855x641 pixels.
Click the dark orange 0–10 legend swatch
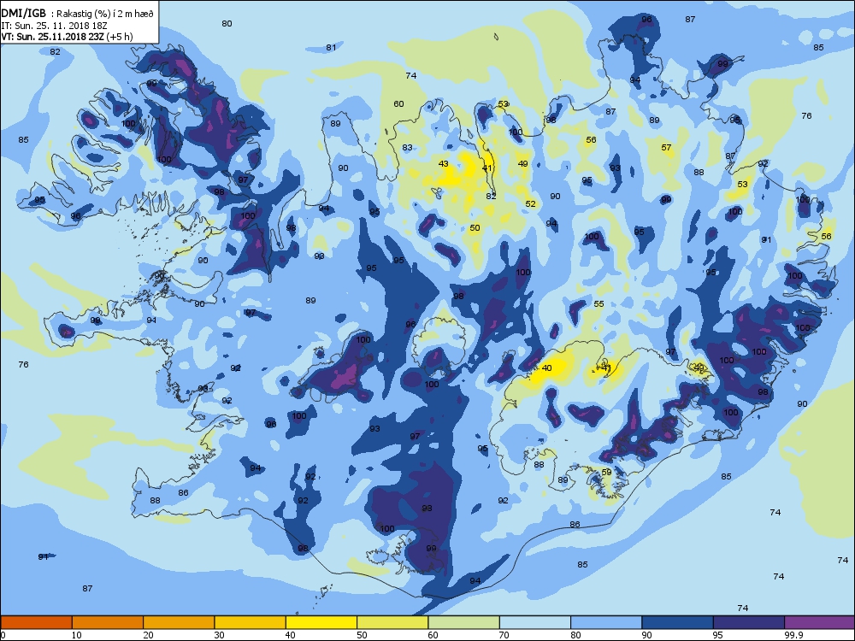coord(36,622)
